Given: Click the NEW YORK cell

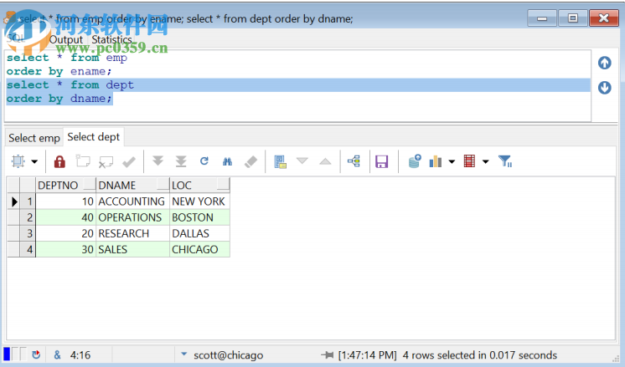Looking at the screenshot, I should [x=199, y=201].
